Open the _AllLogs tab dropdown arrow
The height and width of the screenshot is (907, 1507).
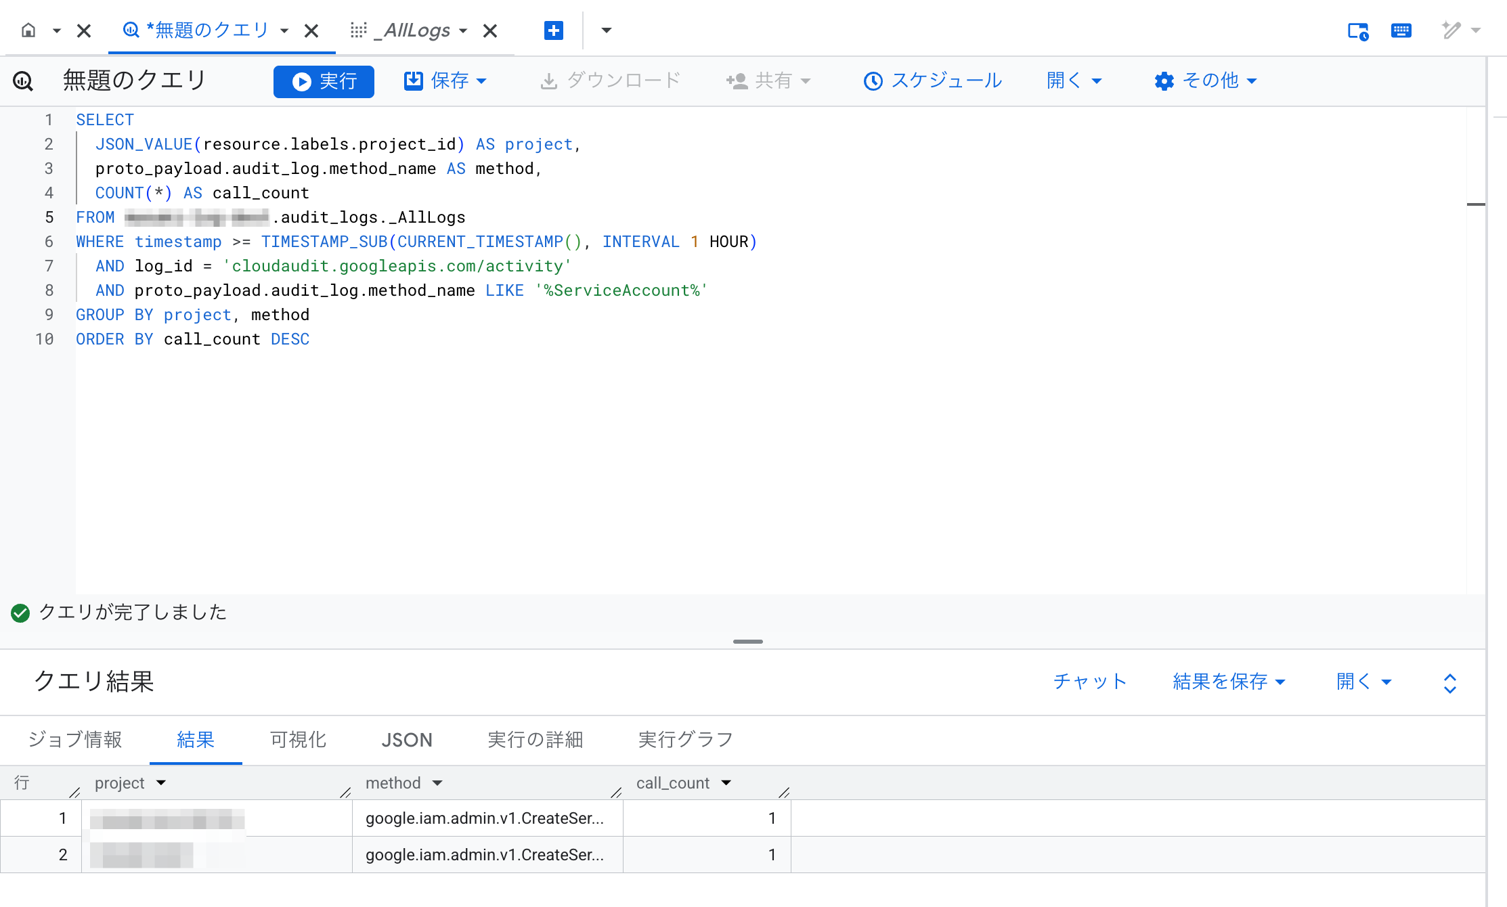463,30
